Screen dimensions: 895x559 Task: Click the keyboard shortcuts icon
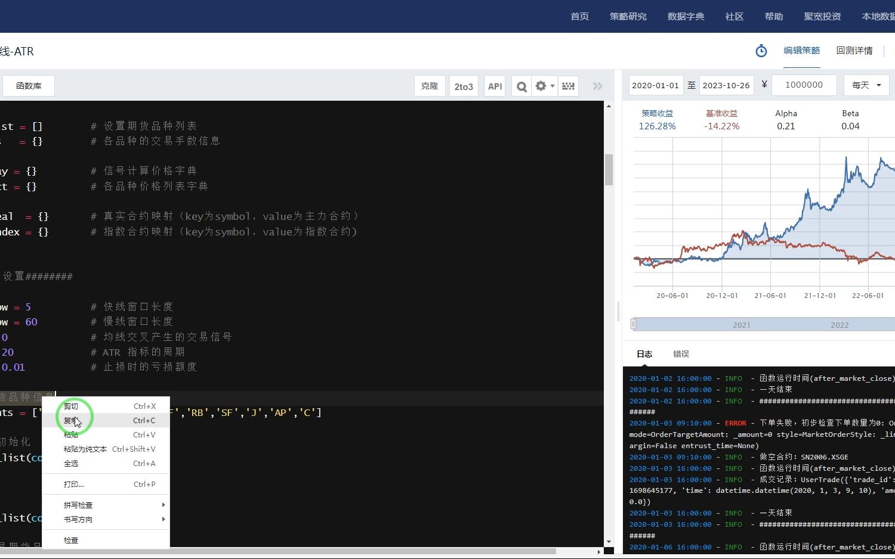coord(569,86)
